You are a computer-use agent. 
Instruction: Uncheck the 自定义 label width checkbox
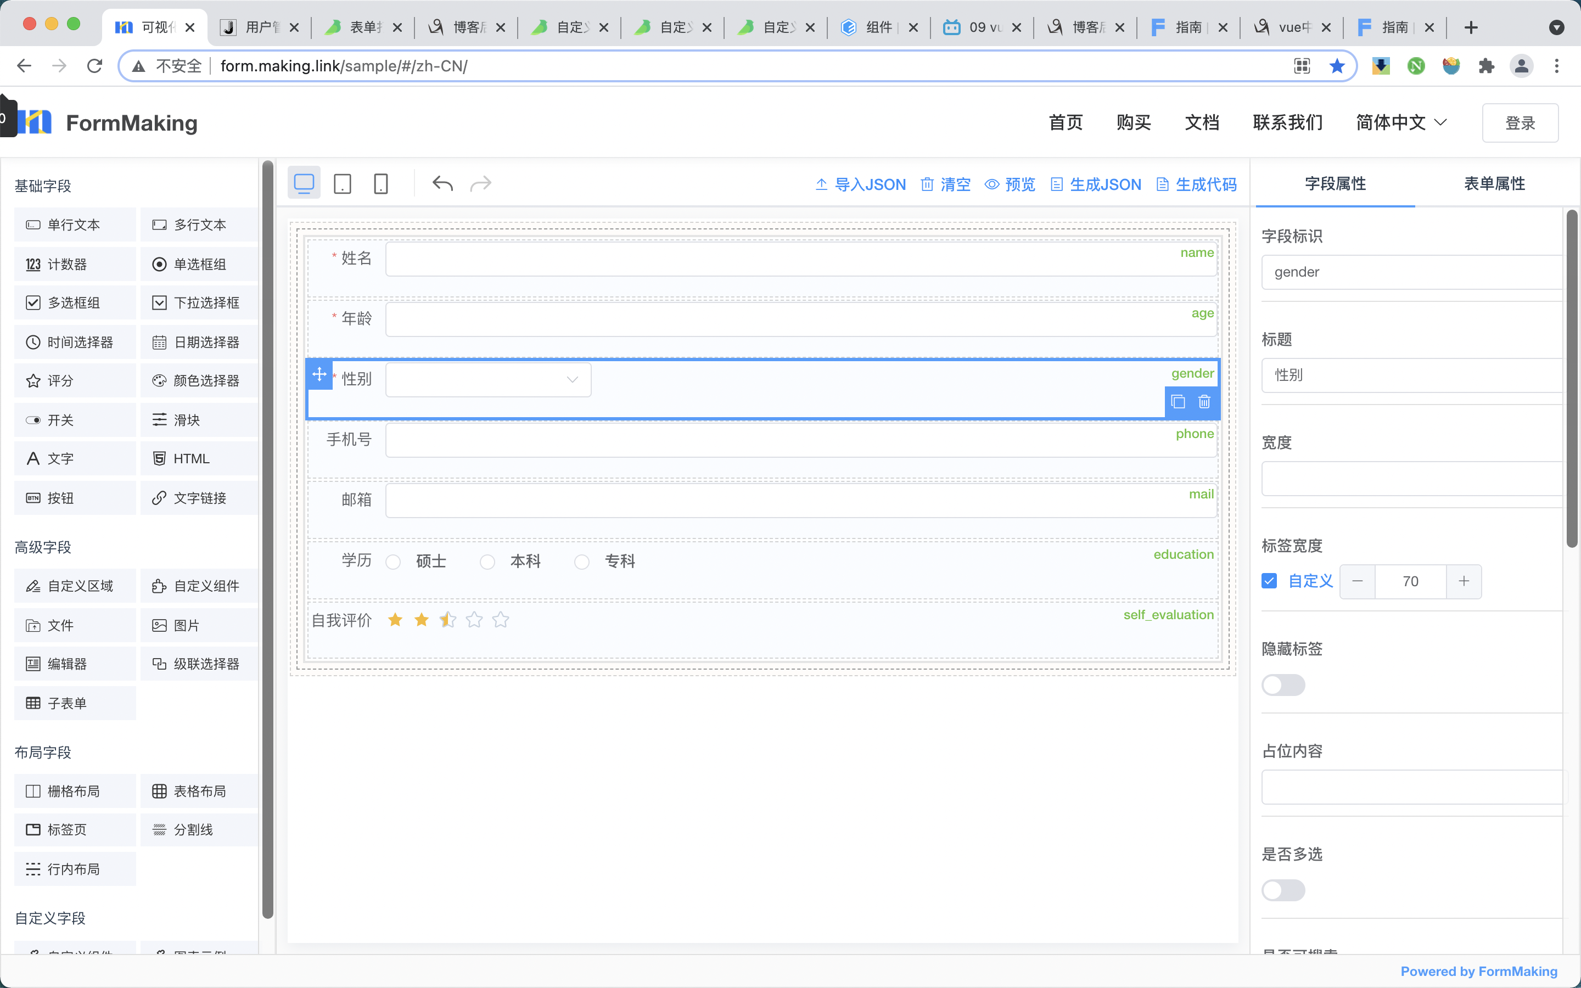(1269, 581)
